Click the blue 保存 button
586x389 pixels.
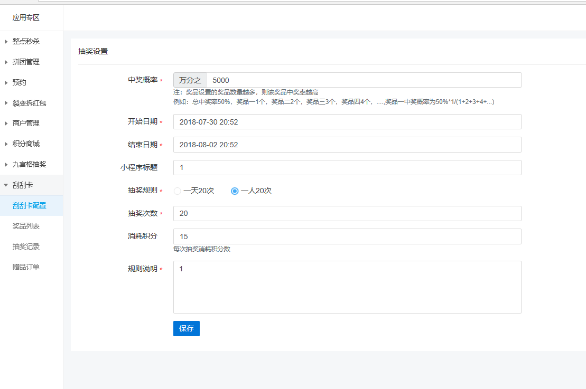tap(186, 328)
